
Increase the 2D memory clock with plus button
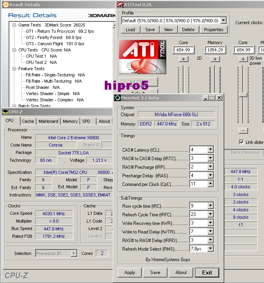215,59
